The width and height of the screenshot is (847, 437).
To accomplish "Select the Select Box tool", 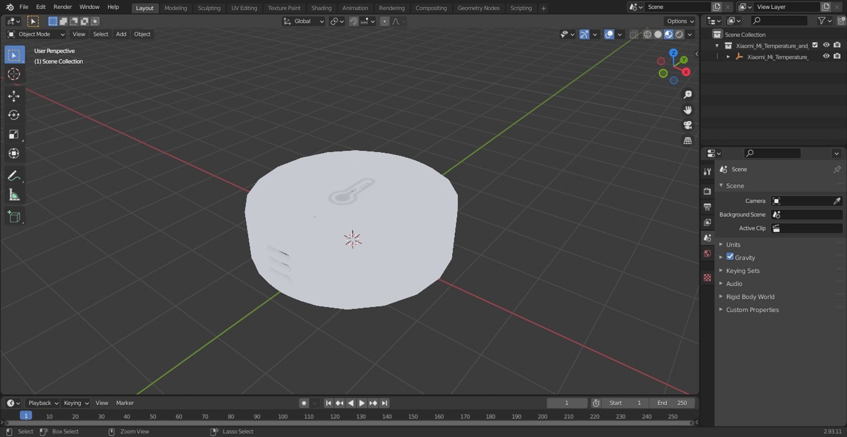I will tap(14, 55).
